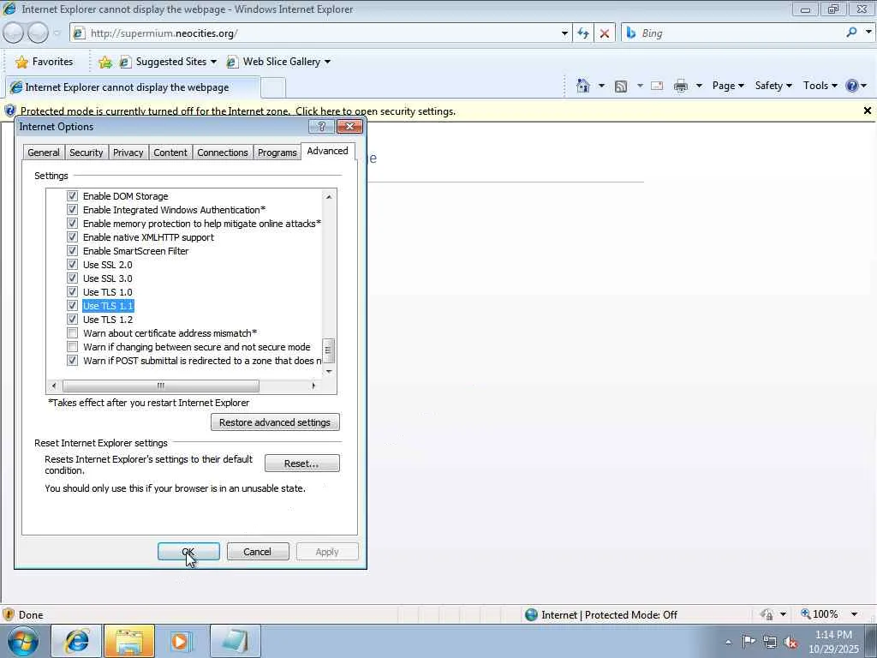Expand Web Slice Gallery dropdown
Screen dimensions: 877x658
point(327,62)
